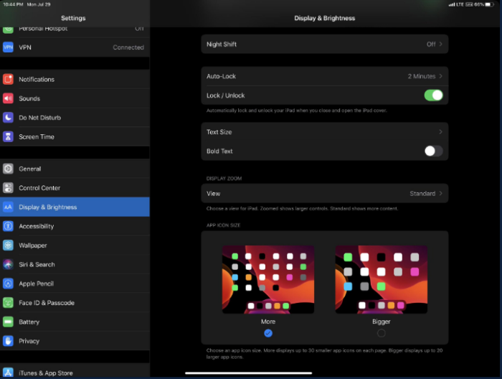Tap the home indicator bar at bottom

(248, 373)
